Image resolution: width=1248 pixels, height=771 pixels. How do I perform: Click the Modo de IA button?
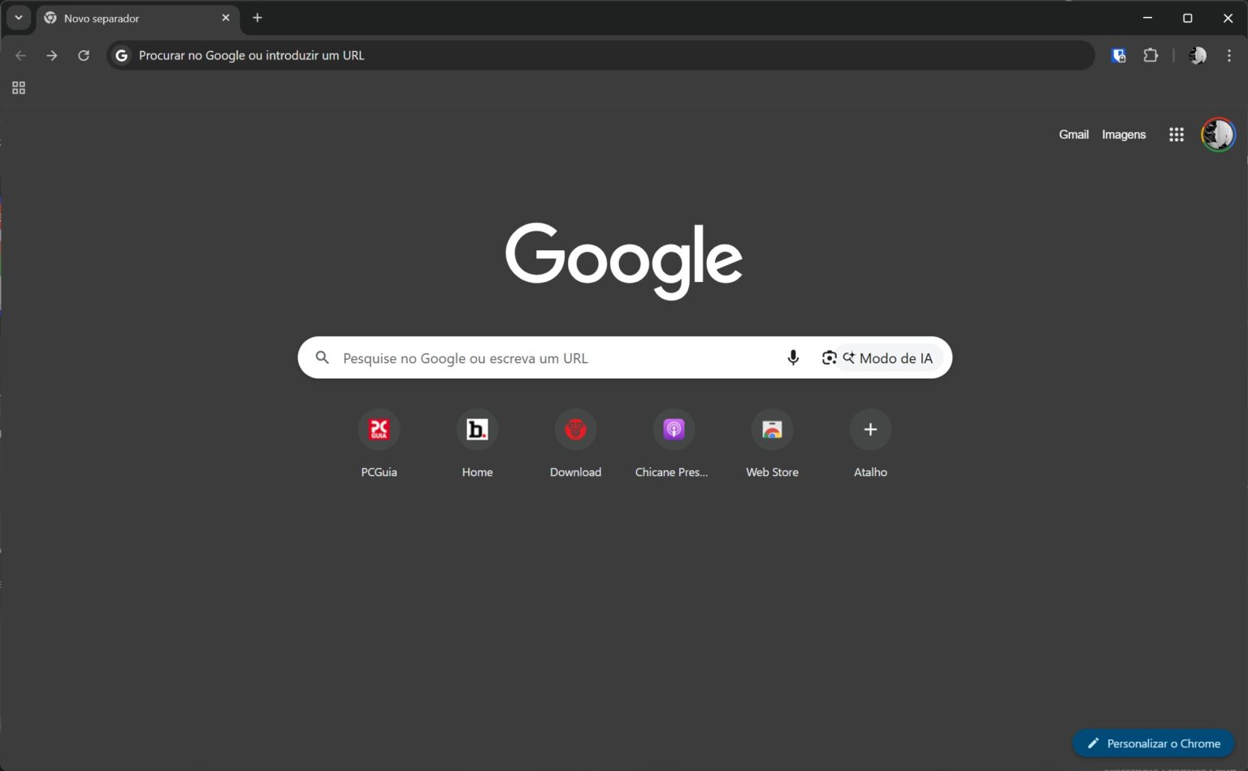point(889,358)
